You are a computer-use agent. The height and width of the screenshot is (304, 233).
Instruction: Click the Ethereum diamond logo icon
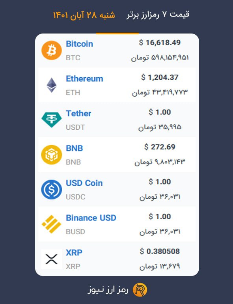tap(52, 85)
